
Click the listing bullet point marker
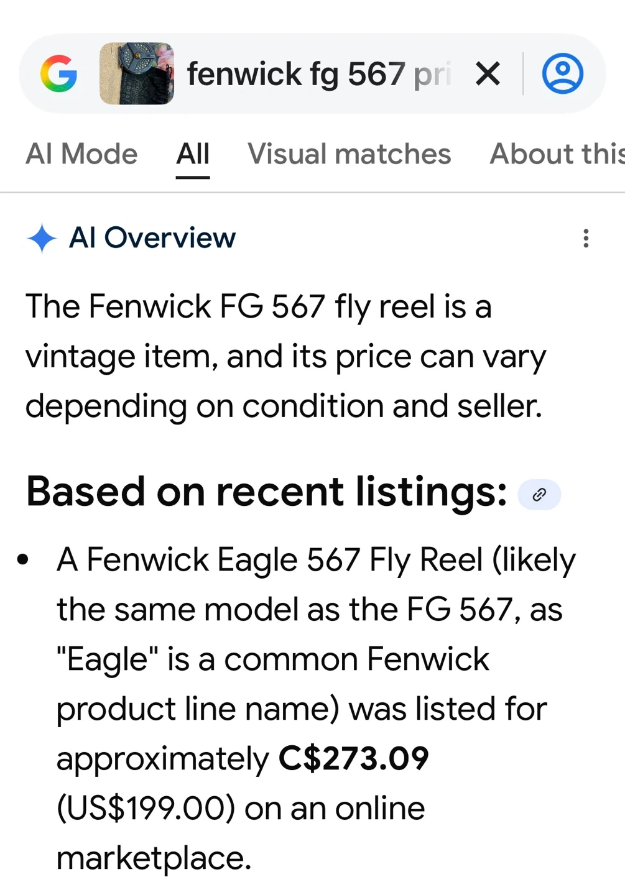point(23,560)
